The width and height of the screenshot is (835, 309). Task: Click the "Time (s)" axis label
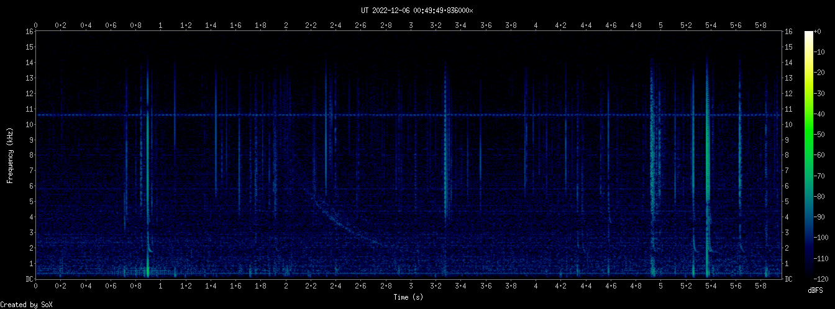(409, 297)
